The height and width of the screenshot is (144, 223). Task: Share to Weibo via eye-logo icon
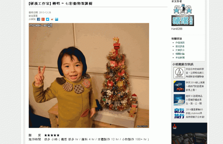(x=52, y=19)
